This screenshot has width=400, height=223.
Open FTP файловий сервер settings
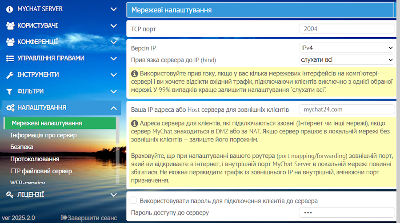41,171
